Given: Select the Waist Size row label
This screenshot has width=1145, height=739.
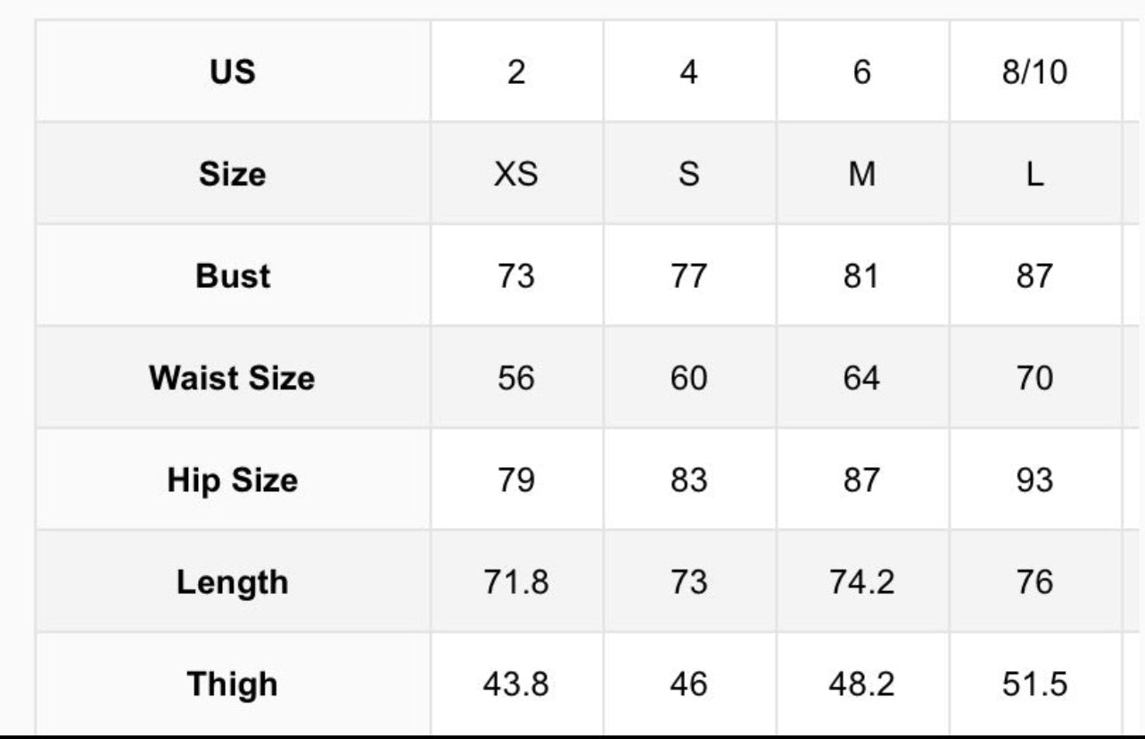Looking at the screenshot, I should [x=232, y=378].
